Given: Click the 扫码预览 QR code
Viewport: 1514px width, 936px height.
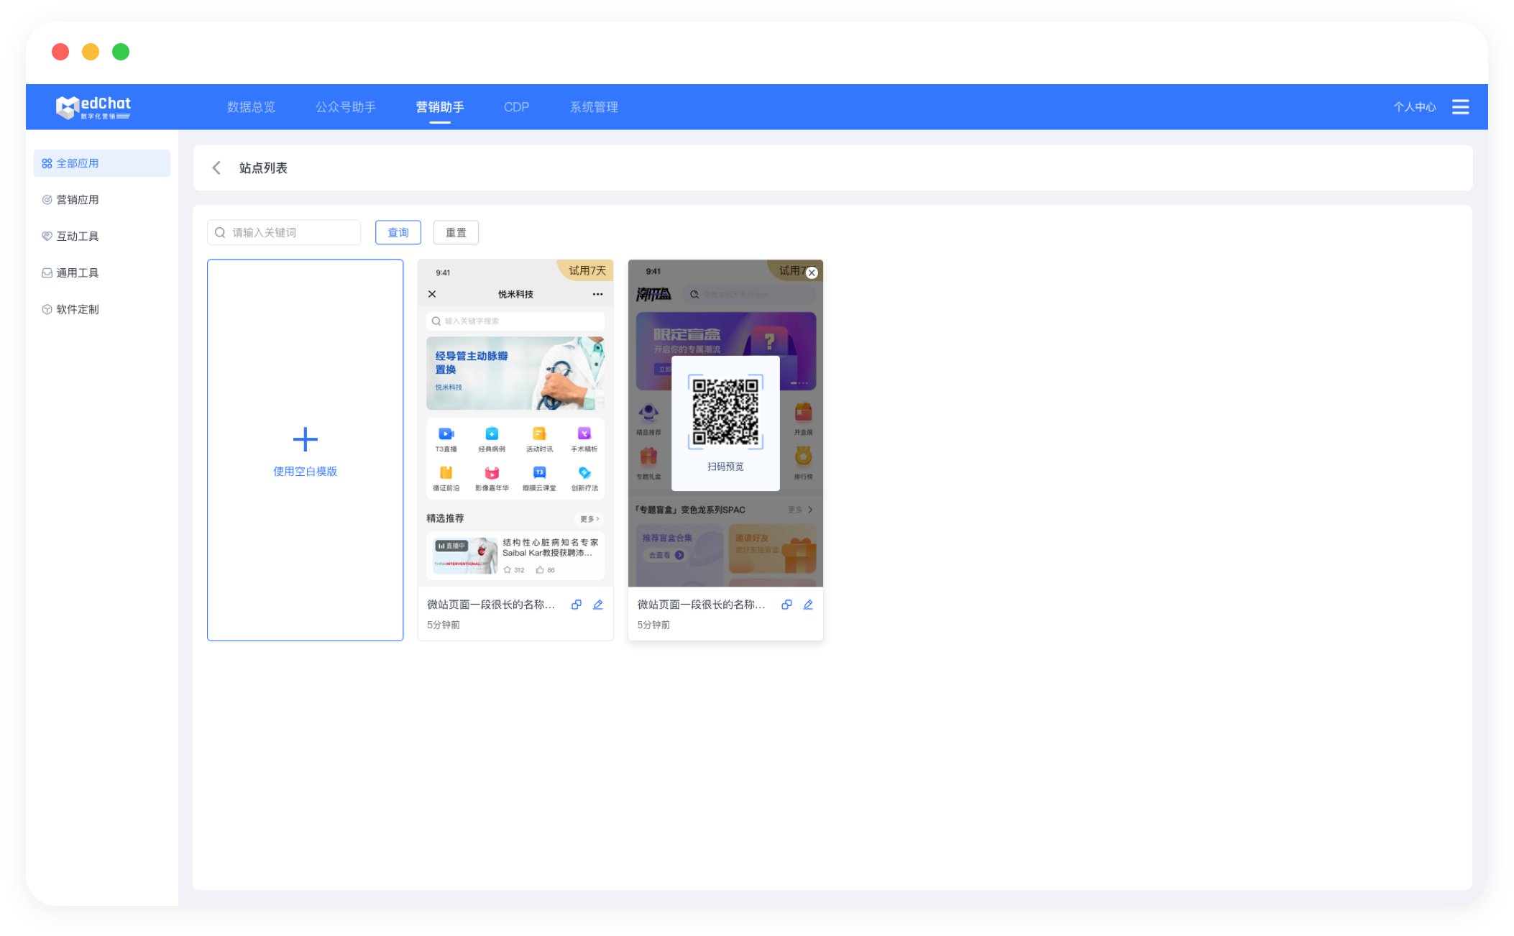Looking at the screenshot, I should pos(725,412).
